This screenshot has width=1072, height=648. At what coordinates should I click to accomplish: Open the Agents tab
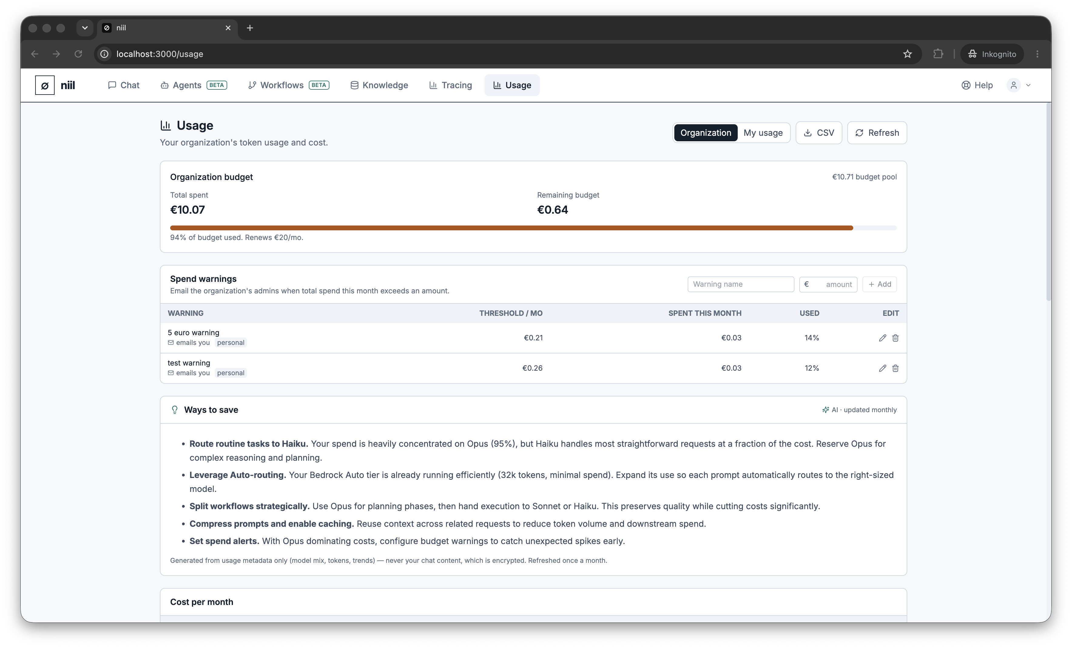[x=194, y=85]
